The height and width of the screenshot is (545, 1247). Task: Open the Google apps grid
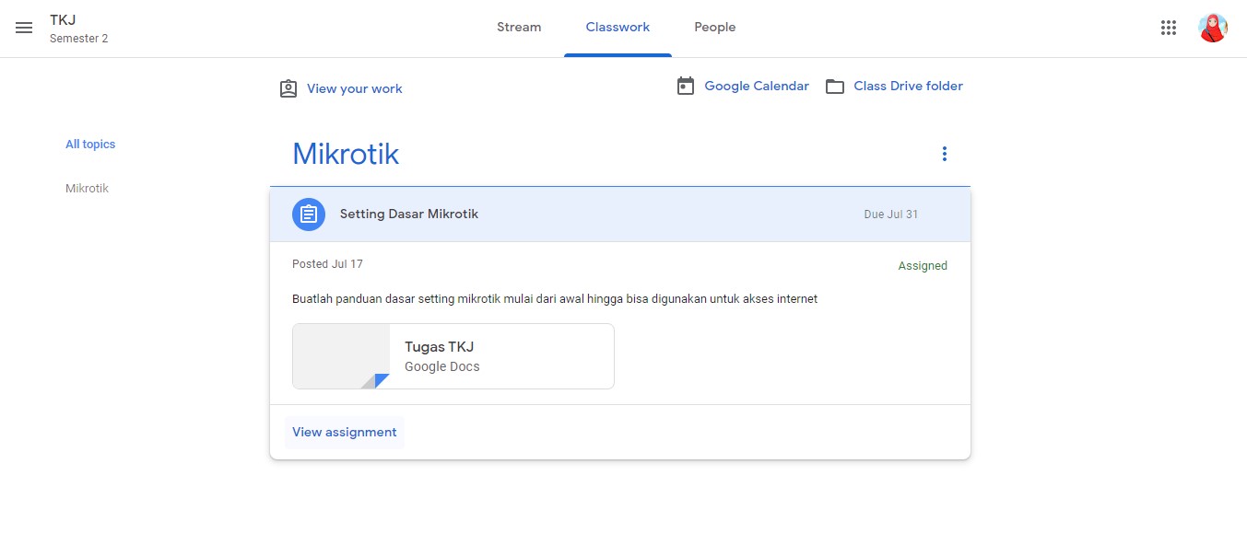1169,28
